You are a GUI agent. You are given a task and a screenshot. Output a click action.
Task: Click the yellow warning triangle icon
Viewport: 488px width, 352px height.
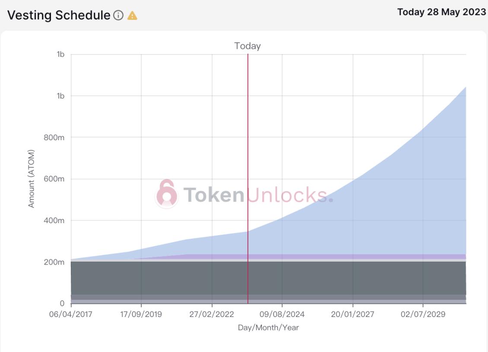pos(132,16)
